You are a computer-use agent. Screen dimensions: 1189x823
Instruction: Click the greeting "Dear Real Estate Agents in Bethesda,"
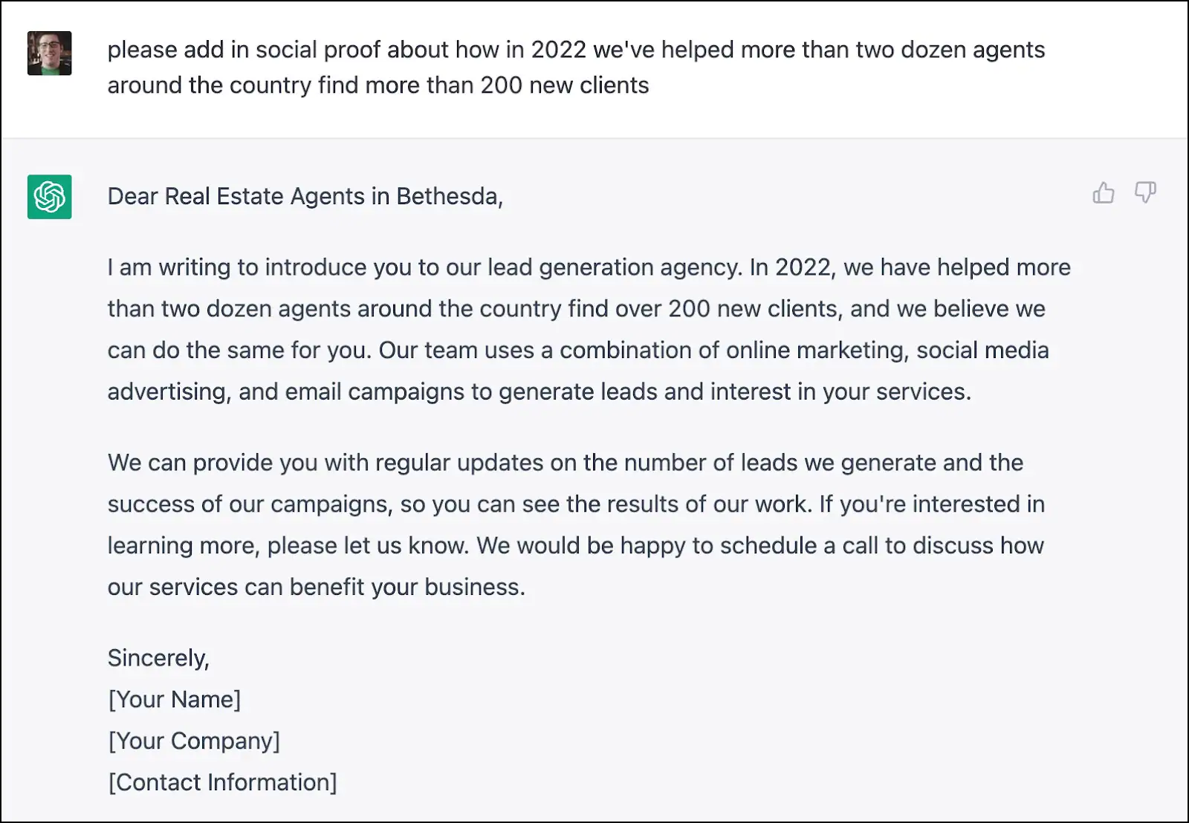pos(305,196)
